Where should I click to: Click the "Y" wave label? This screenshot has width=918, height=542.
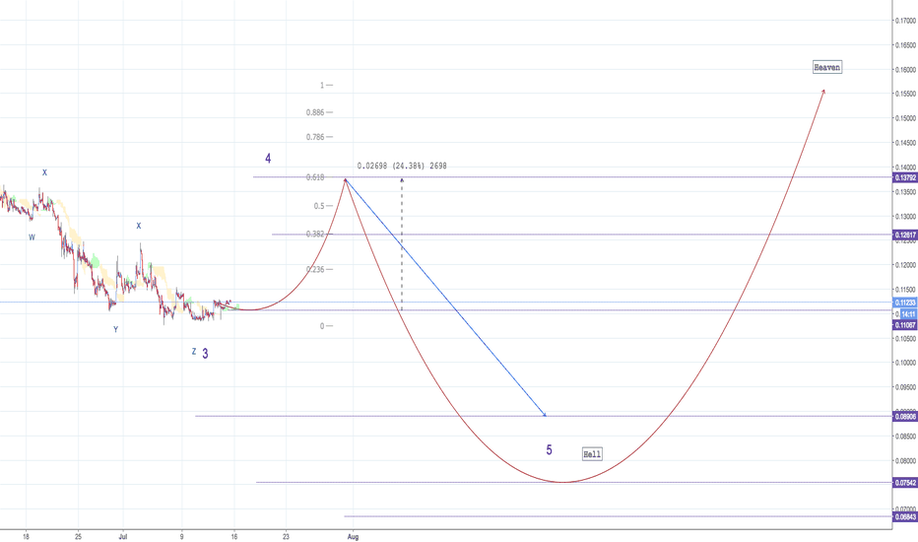click(116, 330)
